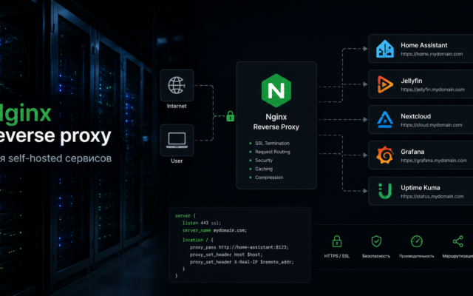Viewport: 473px width, 296px height.
Task: Click the Безопасность shield icon
Action: (x=376, y=241)
